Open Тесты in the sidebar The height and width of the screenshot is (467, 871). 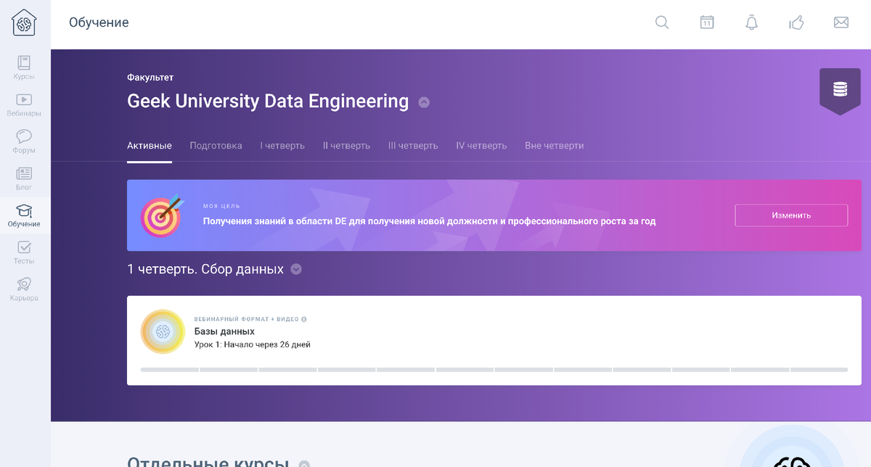(24, 253)
